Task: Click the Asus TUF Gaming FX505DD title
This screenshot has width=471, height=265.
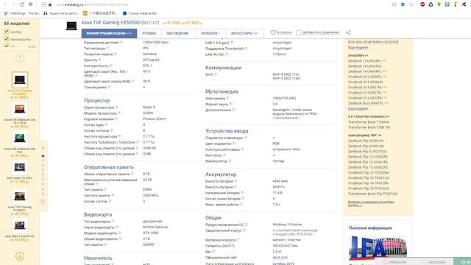Action: (x=111, y=23)
